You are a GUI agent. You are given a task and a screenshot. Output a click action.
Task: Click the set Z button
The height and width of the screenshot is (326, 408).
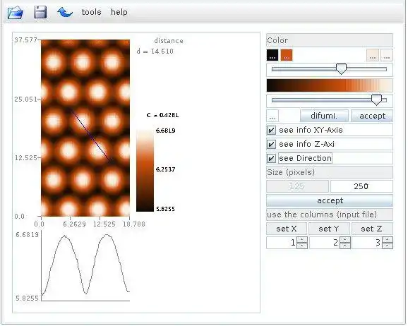pyautogui.click(x=372, y=229)
